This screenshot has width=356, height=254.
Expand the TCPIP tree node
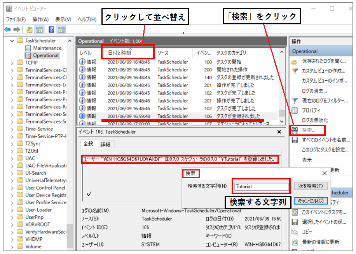(12, 63)
